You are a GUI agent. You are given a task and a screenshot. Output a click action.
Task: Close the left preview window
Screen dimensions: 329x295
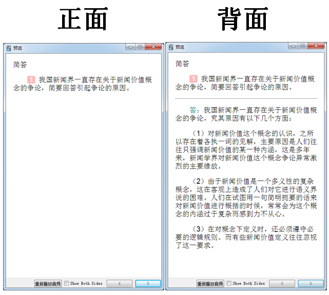click(153, 47)
